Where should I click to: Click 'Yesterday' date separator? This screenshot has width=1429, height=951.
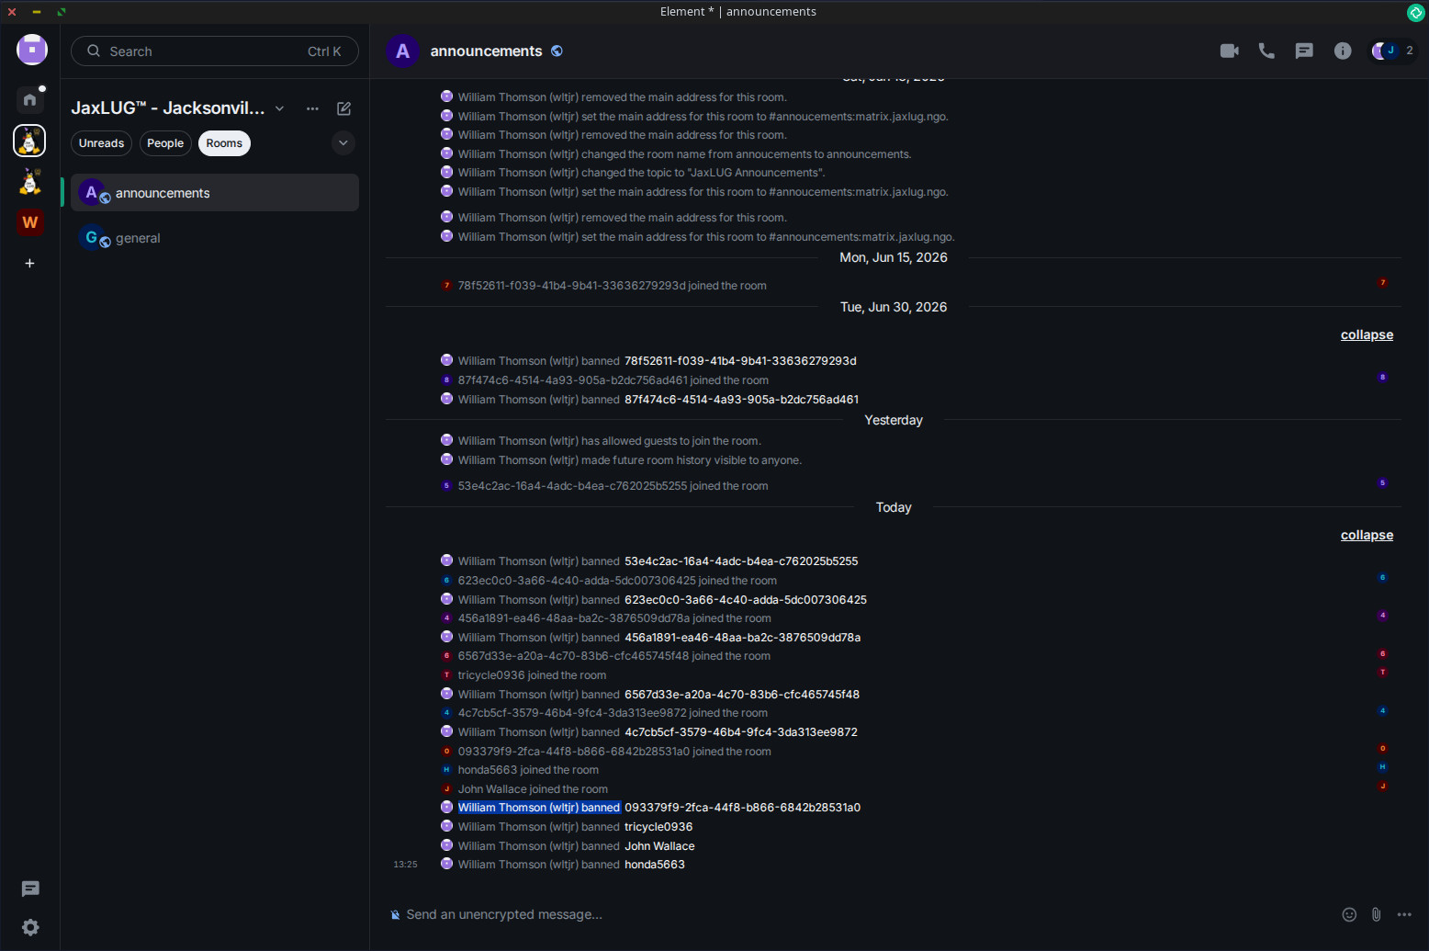tap(894, 420)
